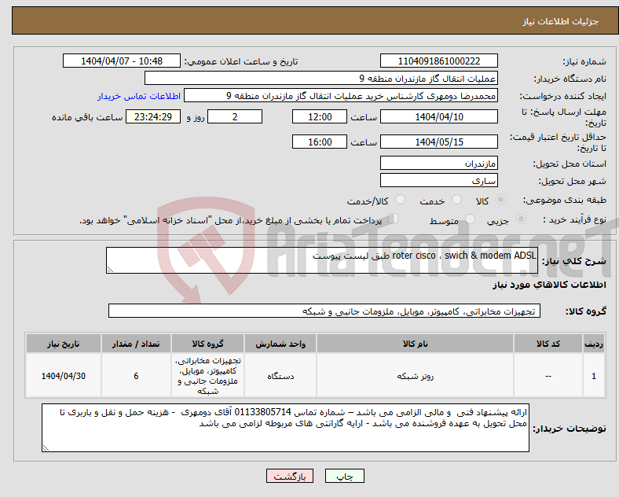Click price validity date 1404/05/15
Viewport: 619px width, 497px height.
tap(438, 142)
